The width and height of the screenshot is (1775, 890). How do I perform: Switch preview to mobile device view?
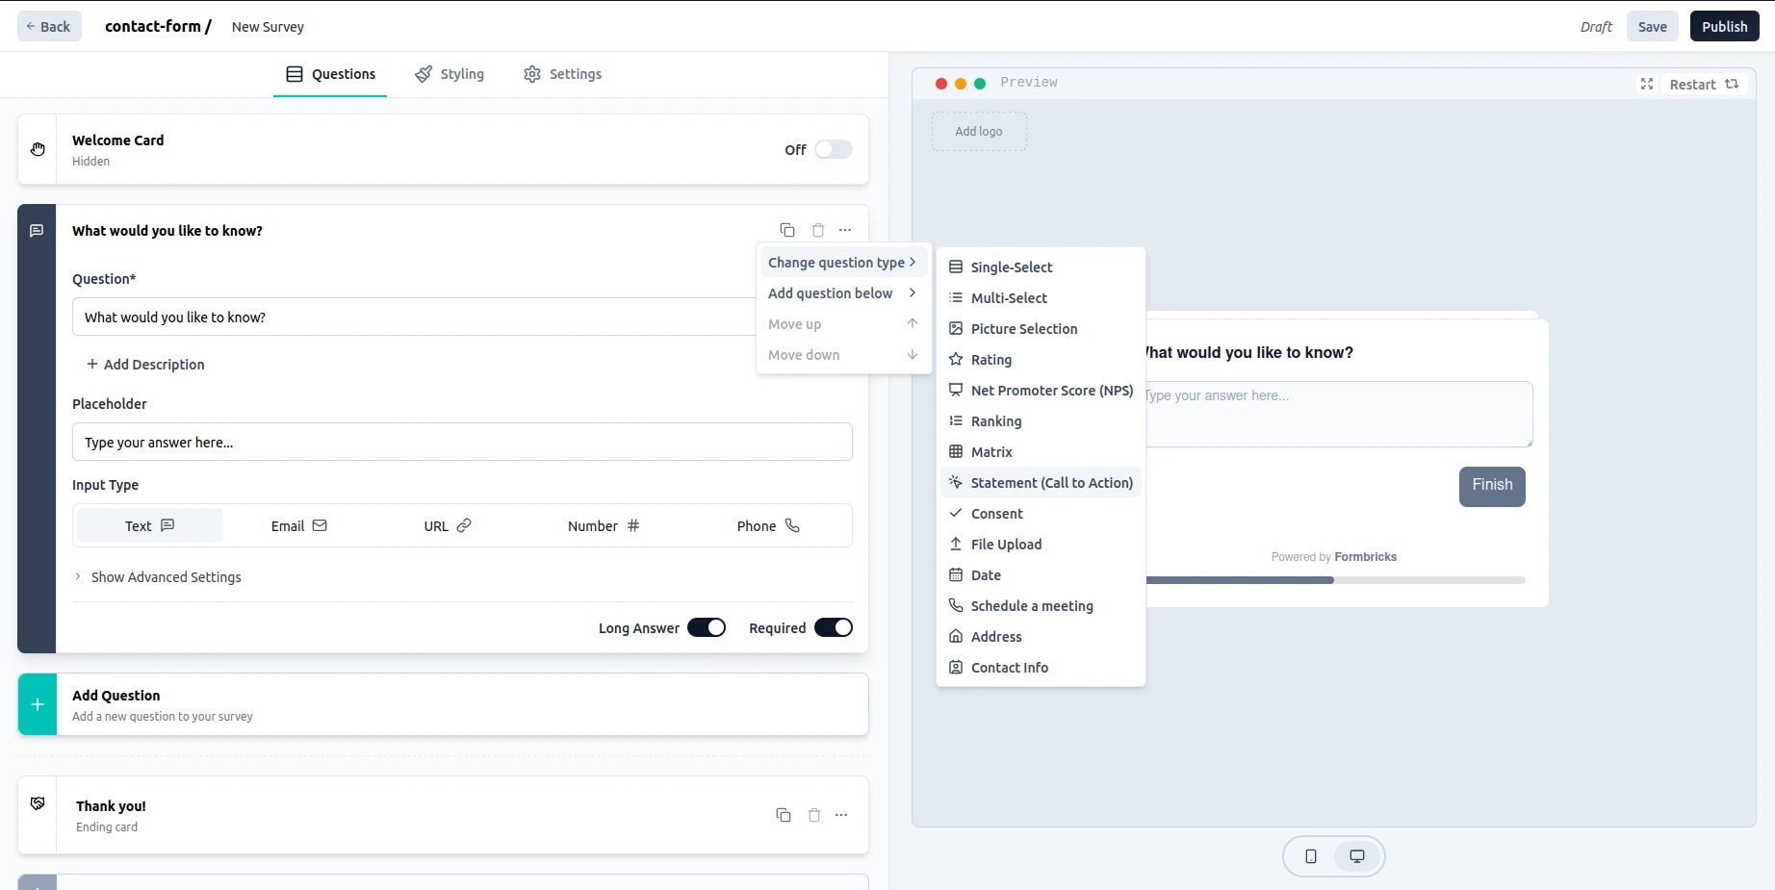[x=1311, y=856]
